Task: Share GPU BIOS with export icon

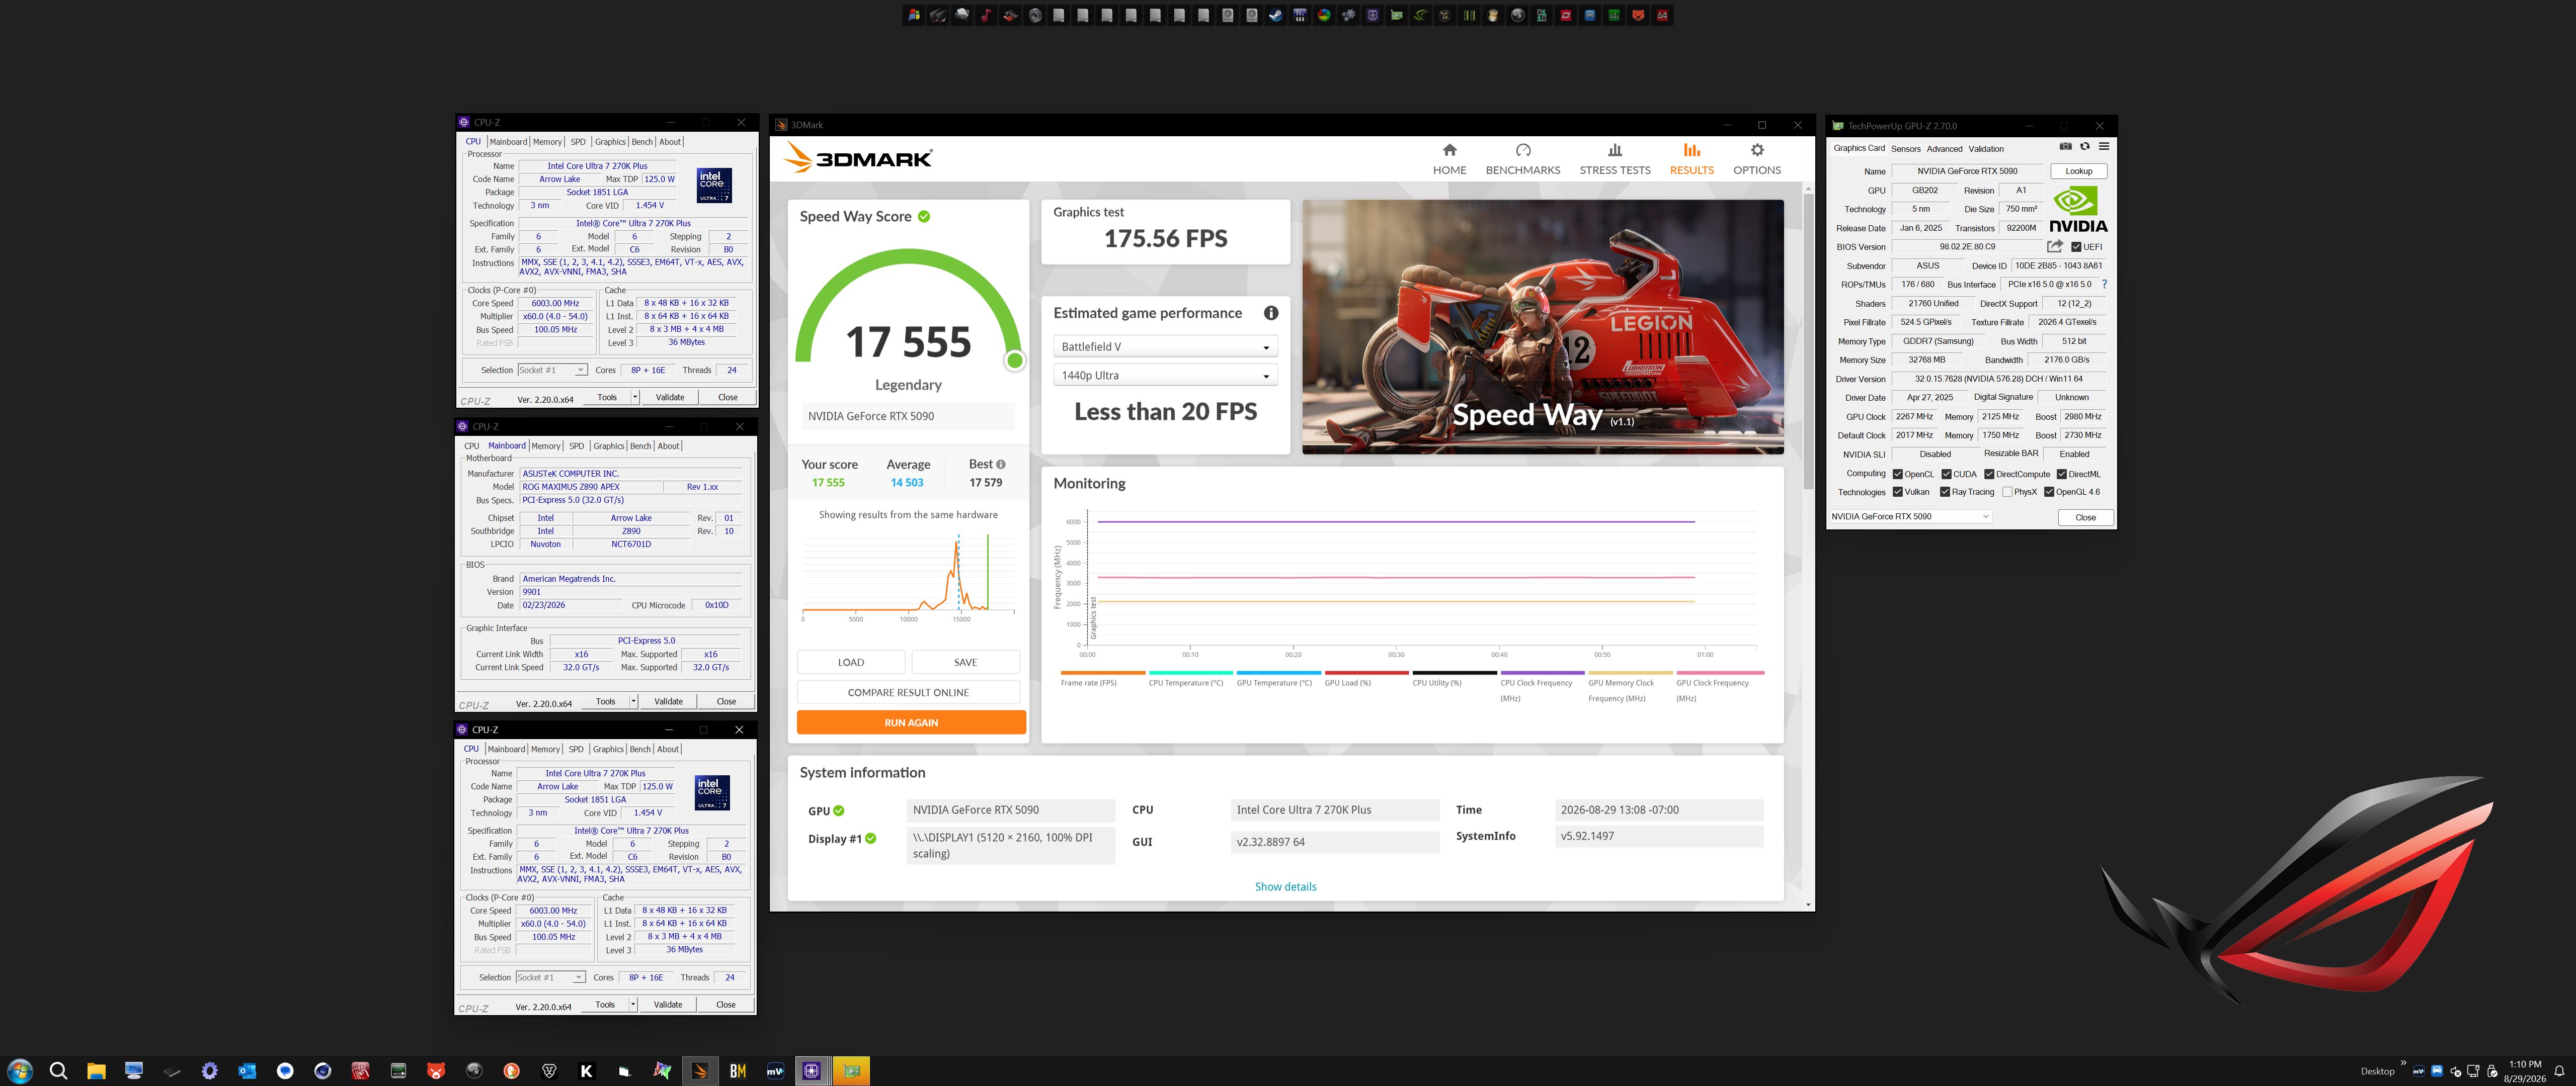Action: (2054, 247)
